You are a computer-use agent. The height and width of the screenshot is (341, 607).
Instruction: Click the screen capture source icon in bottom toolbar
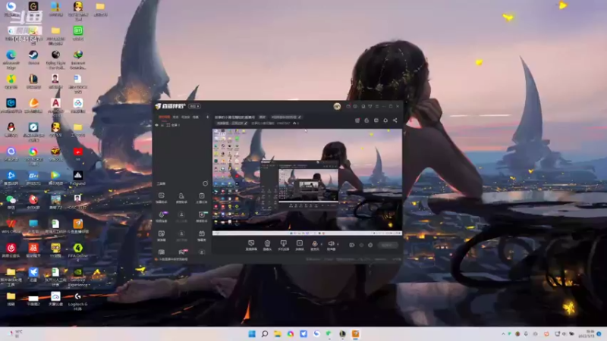[x=251, y=244]
